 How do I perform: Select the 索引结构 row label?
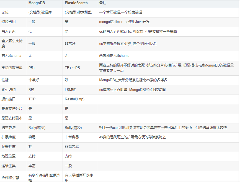9,90
